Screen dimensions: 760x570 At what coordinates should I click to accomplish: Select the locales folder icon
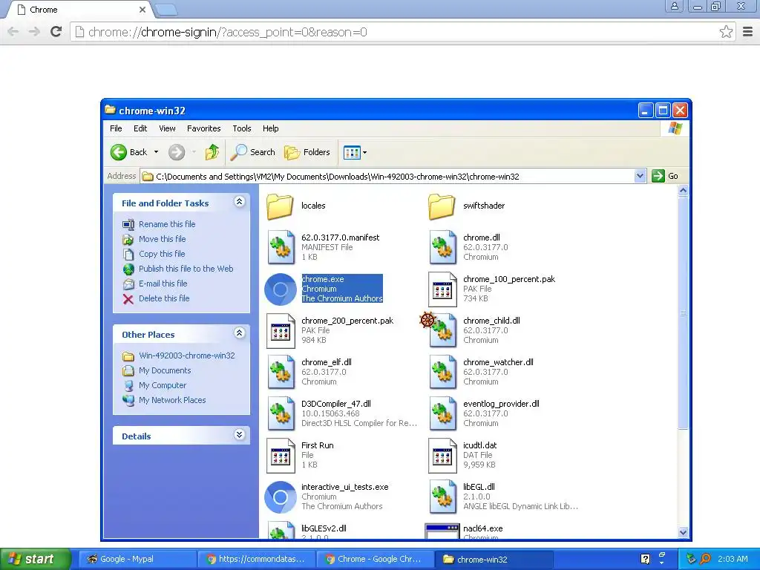point(280,206)
